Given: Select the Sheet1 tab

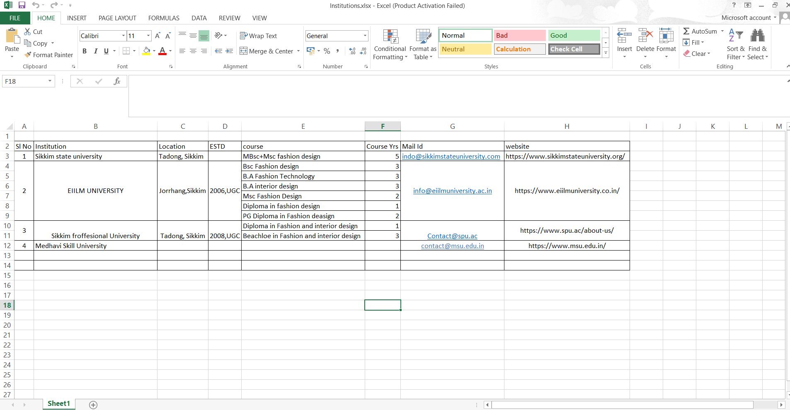Looking at the screenshot, I should 59,404.
